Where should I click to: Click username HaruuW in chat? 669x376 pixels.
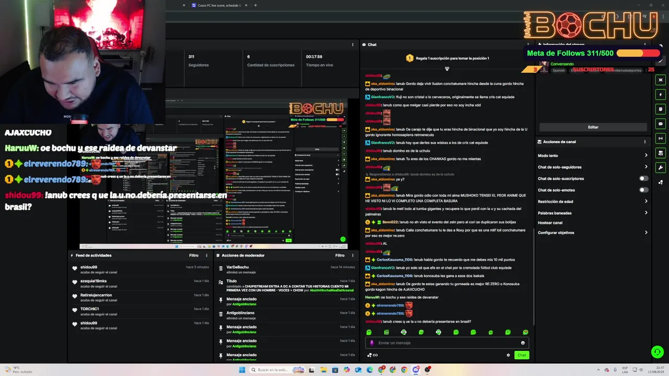372,297
